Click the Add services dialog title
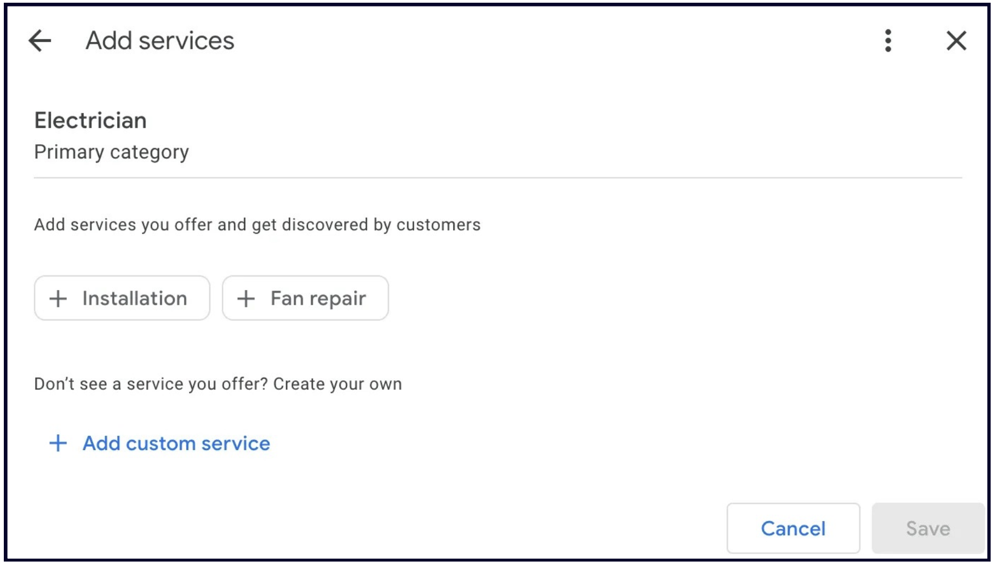995x567 pixels. (x=160, y=41)
